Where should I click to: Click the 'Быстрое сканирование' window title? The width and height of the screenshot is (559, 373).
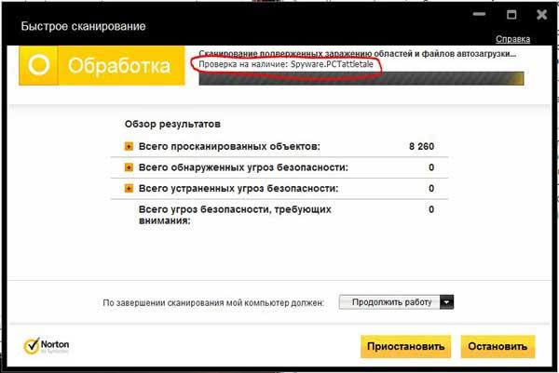pos(83,26)
